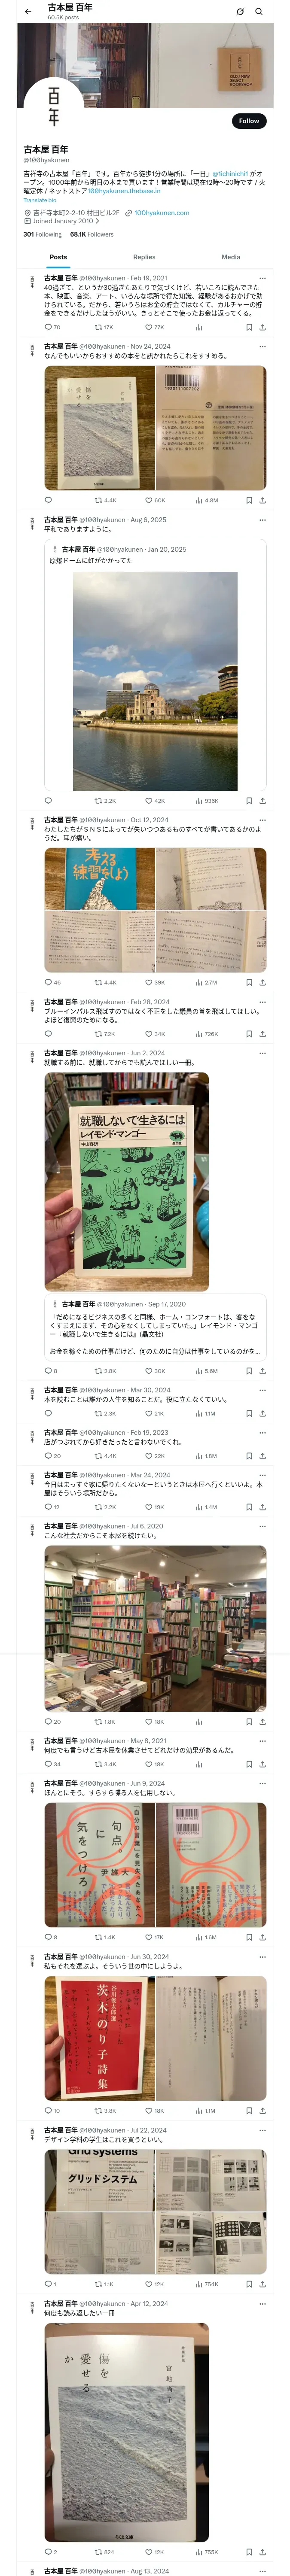This screenshot has height=2576, width=290.
Task: Go back using the arrow icon
Action: coord(28,12)
